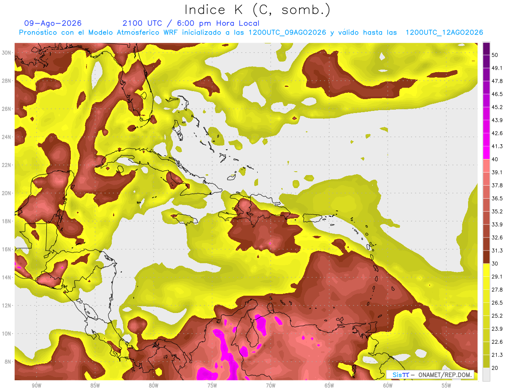Click the colorbar label "33.9"
The width and height of the screenshot is (506, 391).
pyautogui.click(x=497, y=224)
